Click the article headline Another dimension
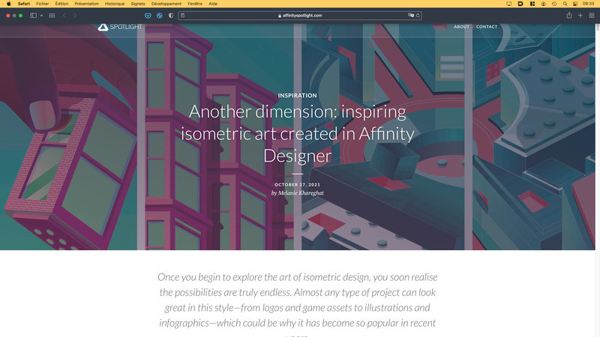 (297, 134)
